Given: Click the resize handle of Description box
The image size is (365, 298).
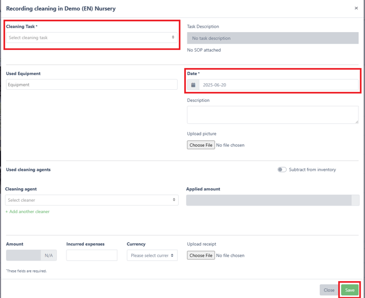Looking at the screenshot, I should [357, 122].
